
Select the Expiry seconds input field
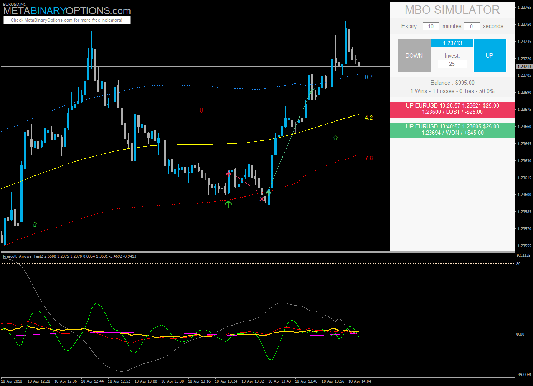tap(472, 26)
